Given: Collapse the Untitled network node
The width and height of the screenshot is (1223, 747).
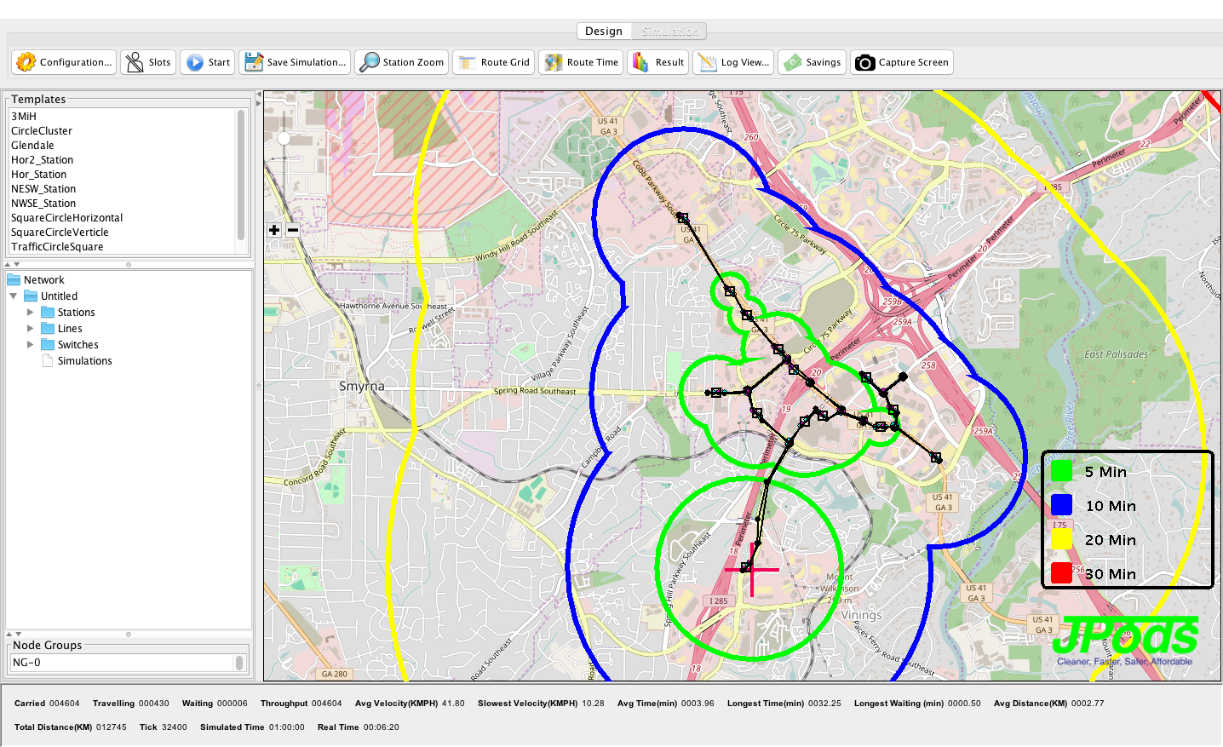Looking at the screenshot, I should coord(14,296).
